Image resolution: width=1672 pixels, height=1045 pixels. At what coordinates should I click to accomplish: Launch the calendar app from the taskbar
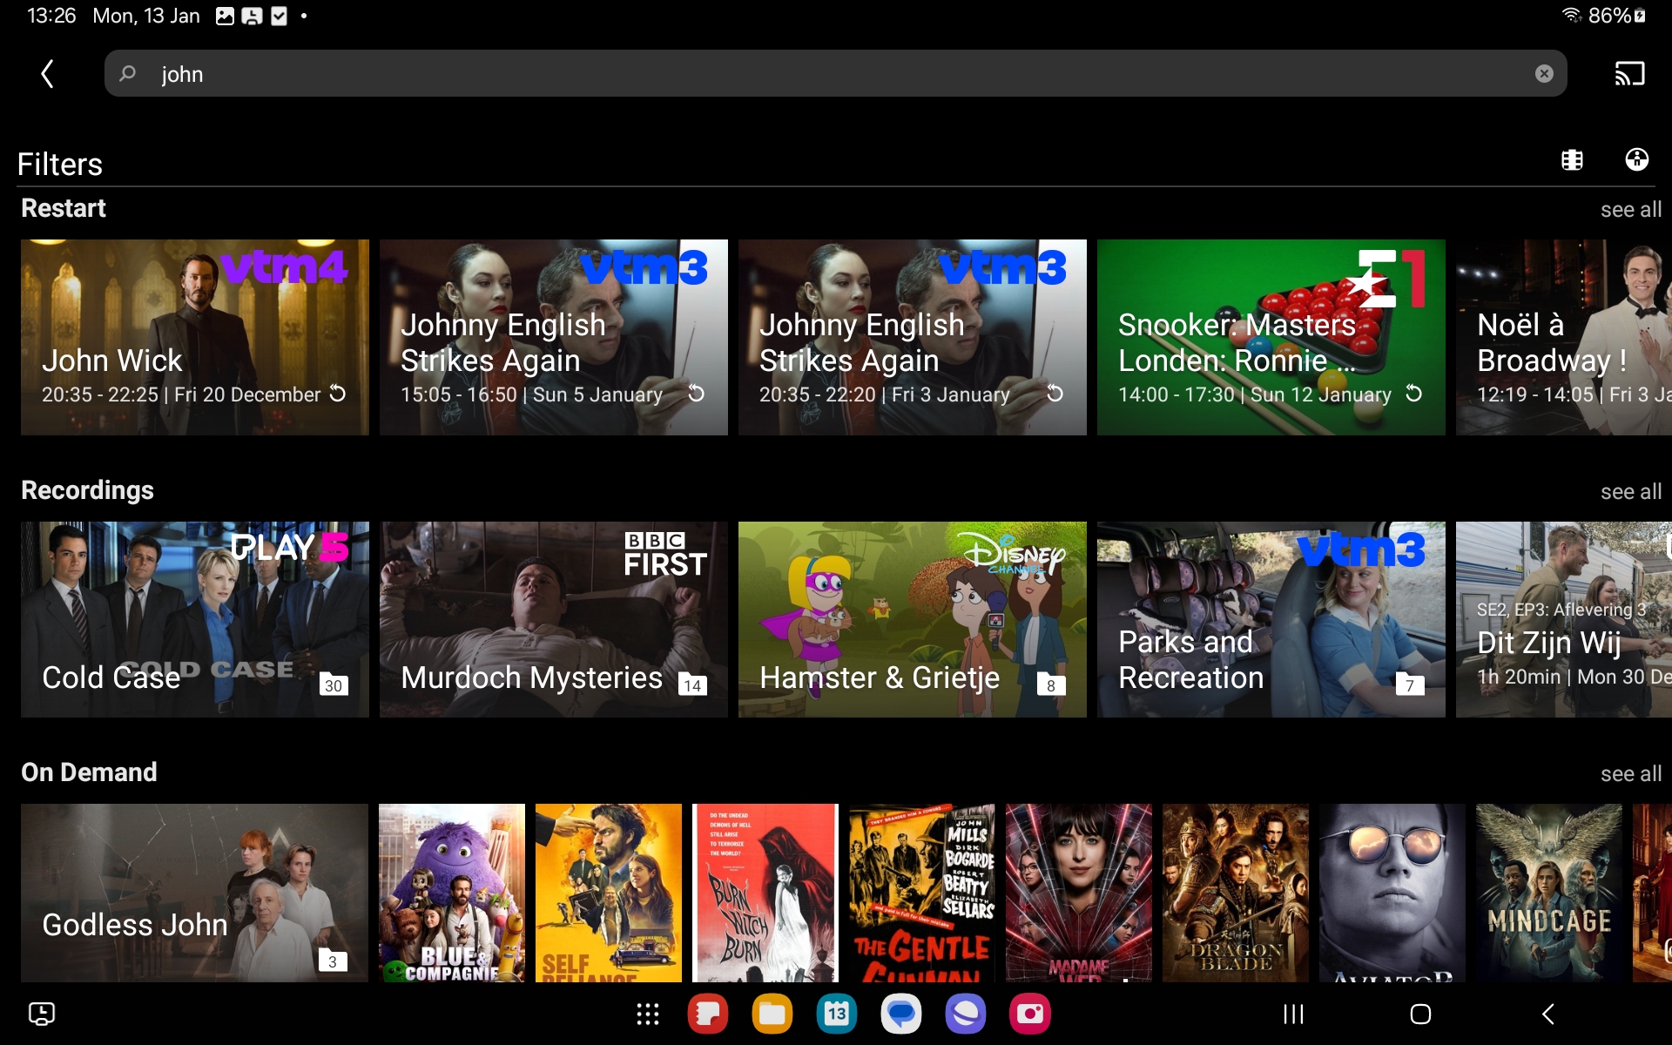point(836,1014)
